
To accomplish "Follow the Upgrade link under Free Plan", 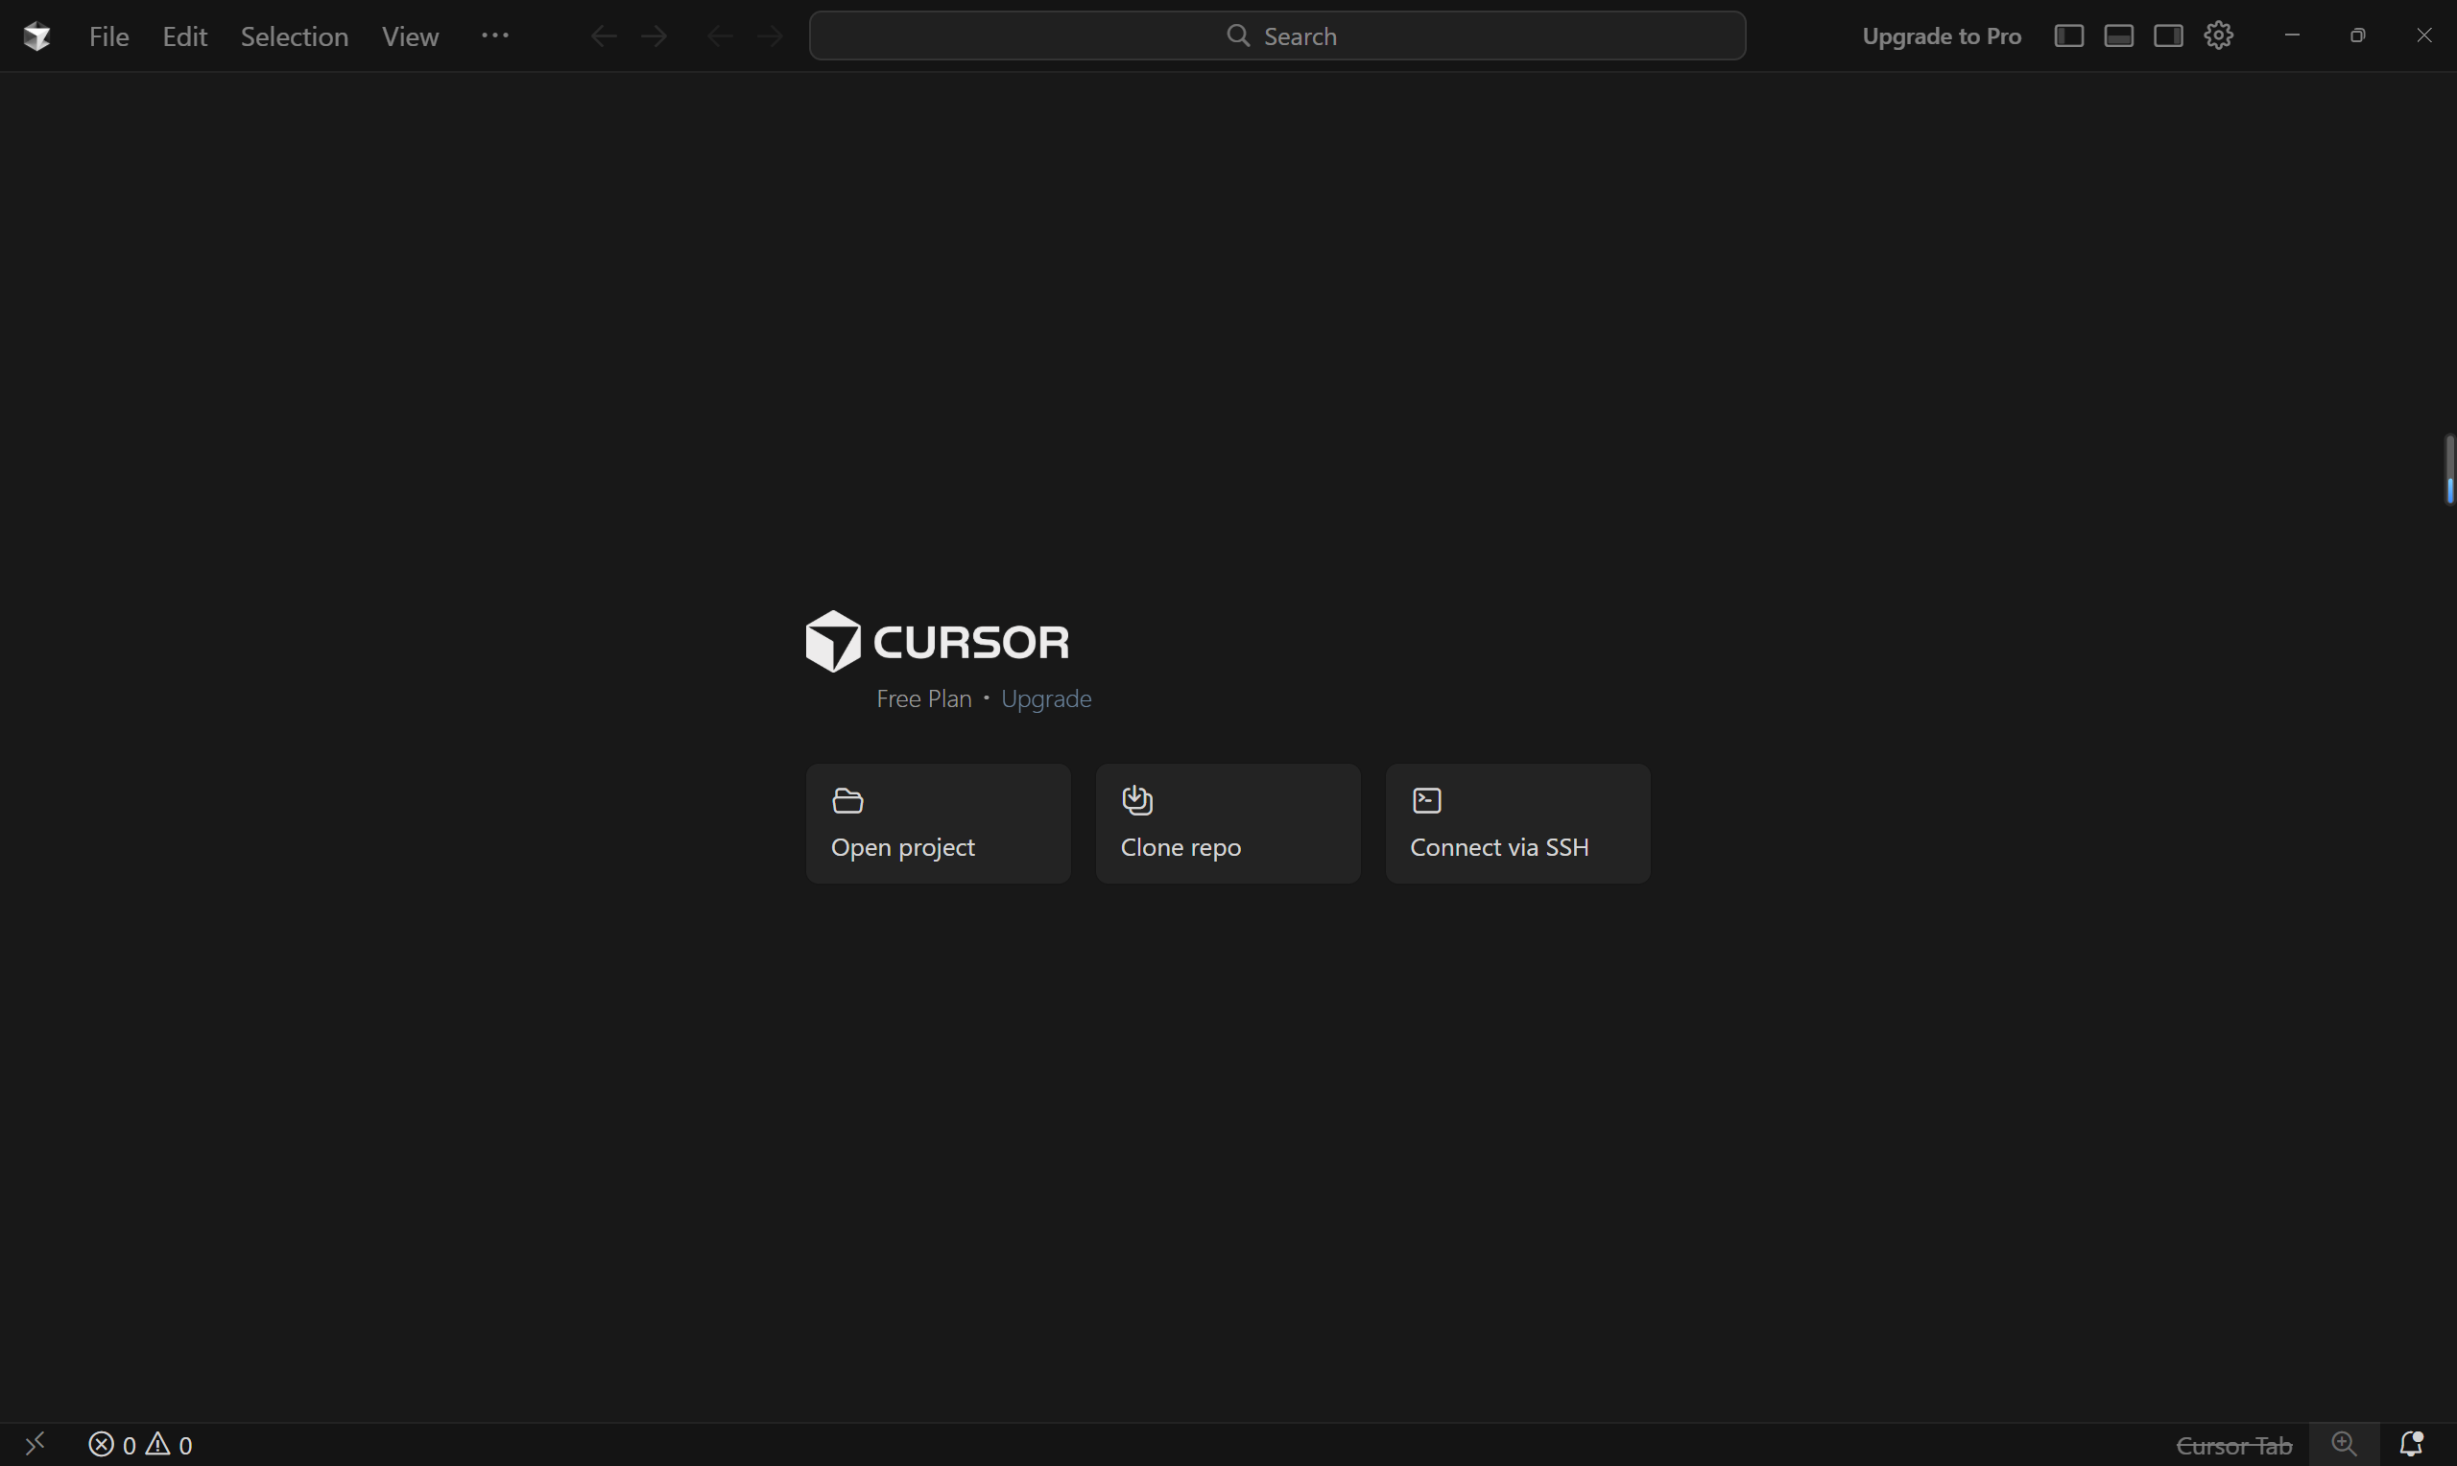I will point(1045,698).
